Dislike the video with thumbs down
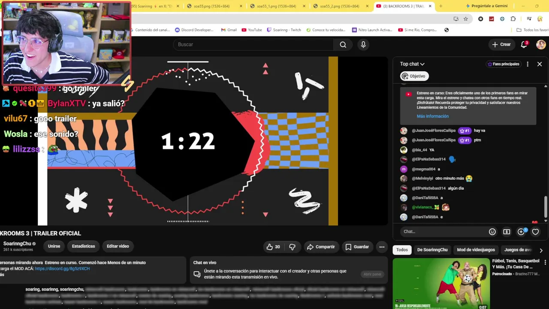Viewport: 549px width, 309px height. coord(292,247)
